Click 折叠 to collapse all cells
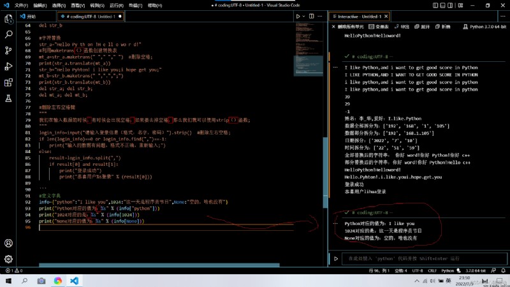The height and width of the screenshot is (287, 510). (x=442, y=27)
